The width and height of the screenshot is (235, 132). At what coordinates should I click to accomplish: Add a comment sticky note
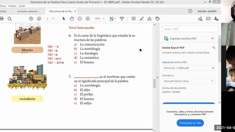point(134,19)
